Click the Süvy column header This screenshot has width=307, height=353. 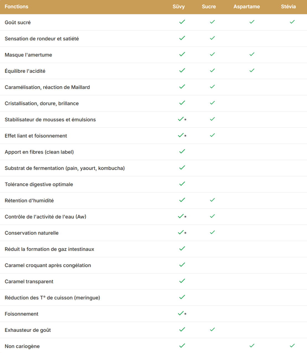pos(179,7)
